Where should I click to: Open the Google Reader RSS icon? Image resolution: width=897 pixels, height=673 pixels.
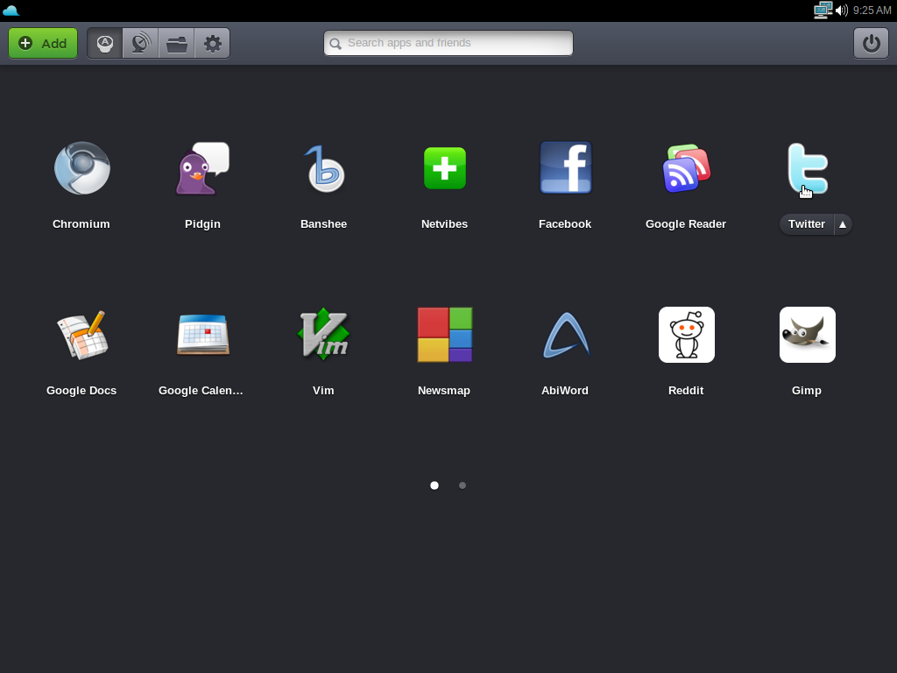click(x=687, y=167)
